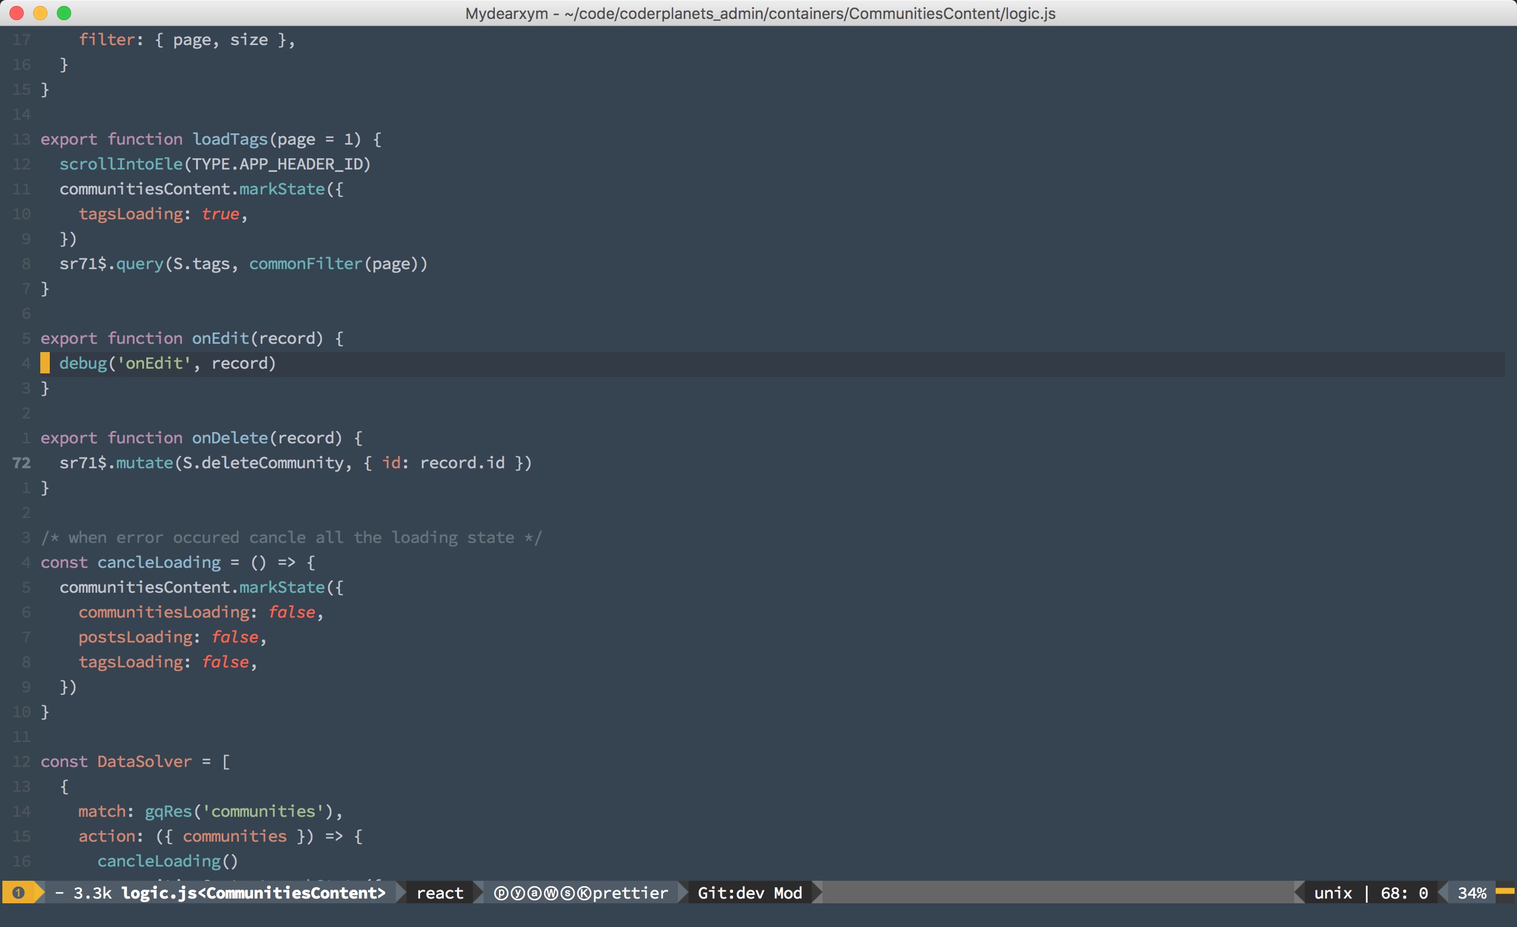The width and height of the screenshot is (1517, 927).
Task: Click the loadTags function name
Action: tap(230, 139)
